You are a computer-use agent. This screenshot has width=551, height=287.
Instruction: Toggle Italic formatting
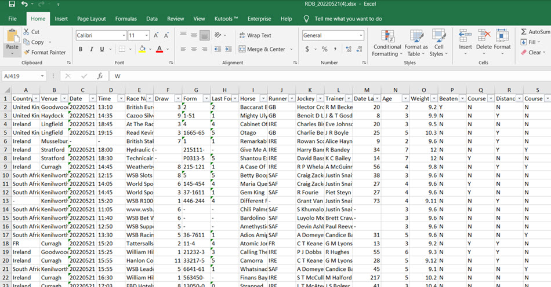(x=92, y=49)
